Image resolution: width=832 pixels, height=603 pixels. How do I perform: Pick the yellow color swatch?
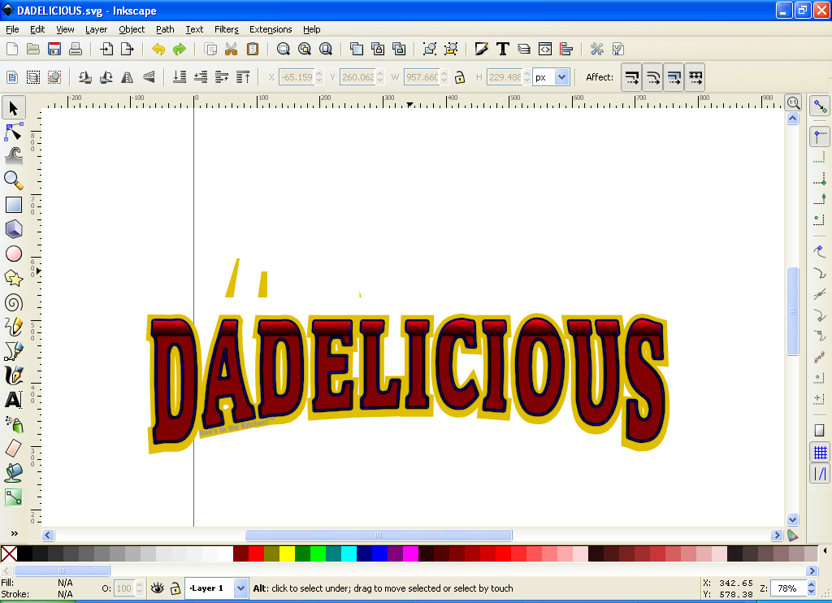pyautogui.click(x=287, y=553)
